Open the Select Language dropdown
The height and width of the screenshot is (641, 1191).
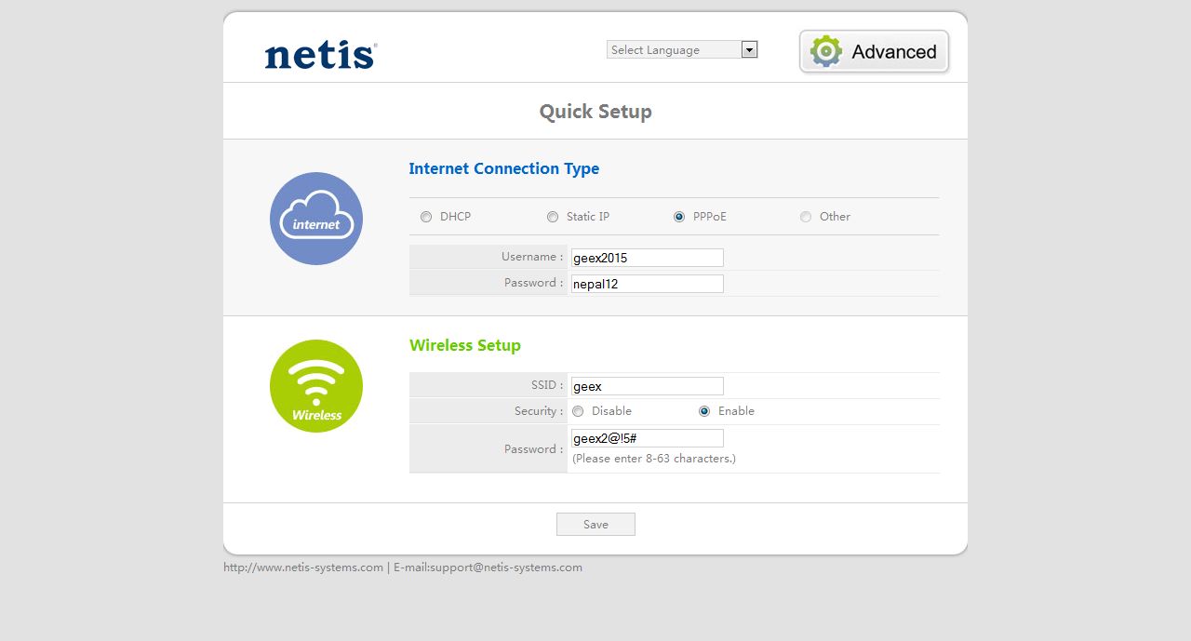click(x=674, y=50)
